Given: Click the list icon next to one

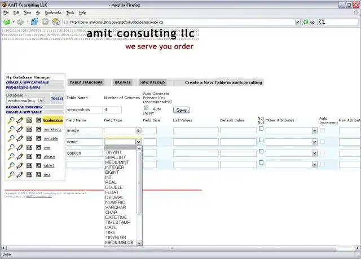Looking at the screenshot, I should (38, 148).
